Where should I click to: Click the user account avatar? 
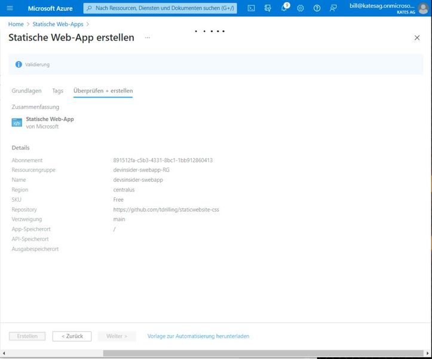423,8
